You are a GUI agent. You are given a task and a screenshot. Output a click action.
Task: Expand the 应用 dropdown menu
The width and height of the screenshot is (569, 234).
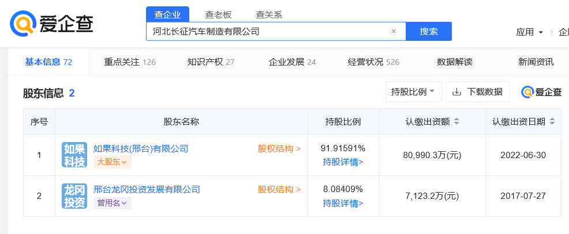(529, 32)
